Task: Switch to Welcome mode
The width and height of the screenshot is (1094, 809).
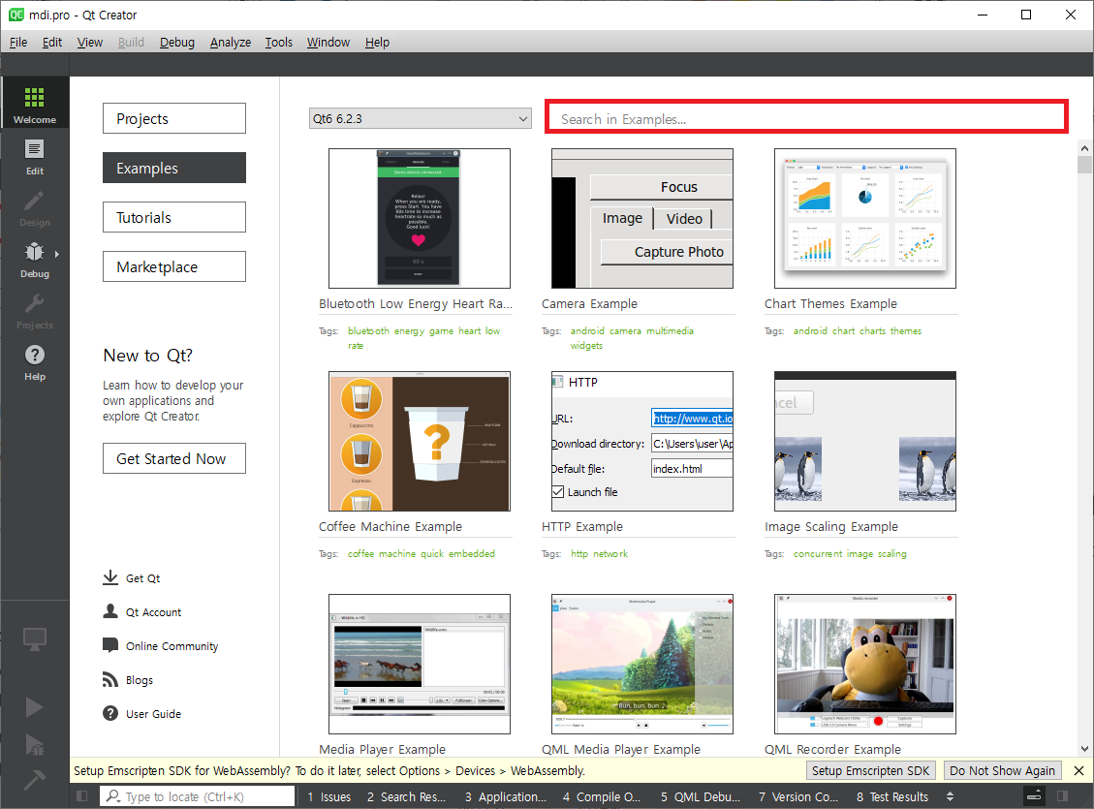Action: 34,103
